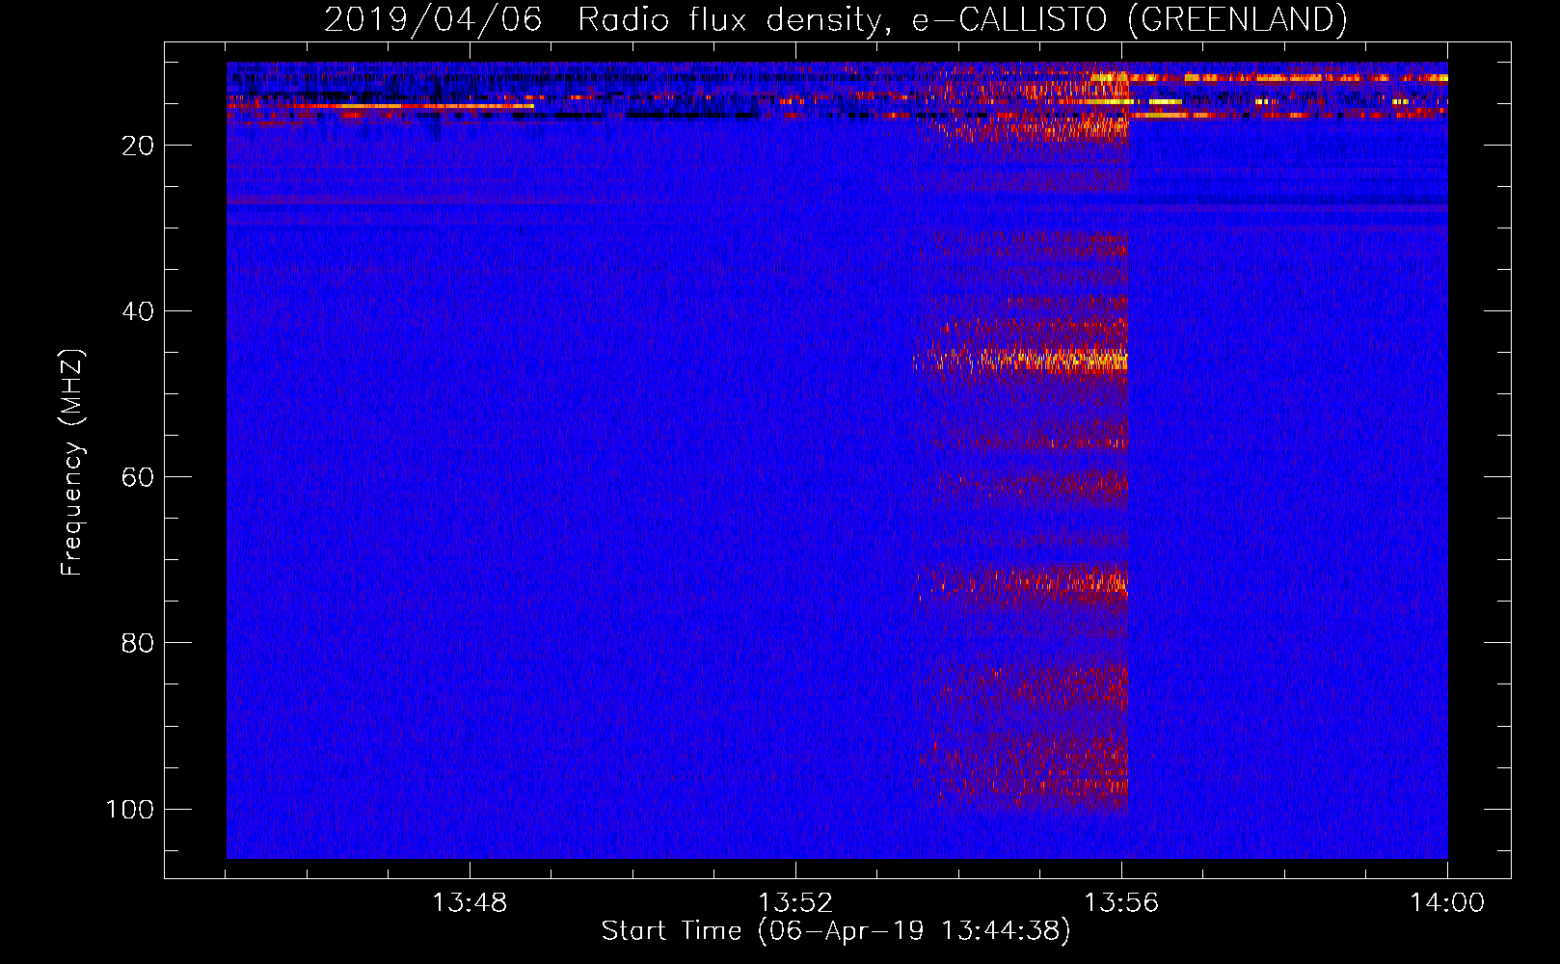Click the 13:52 time tick label

pos(795,903)
